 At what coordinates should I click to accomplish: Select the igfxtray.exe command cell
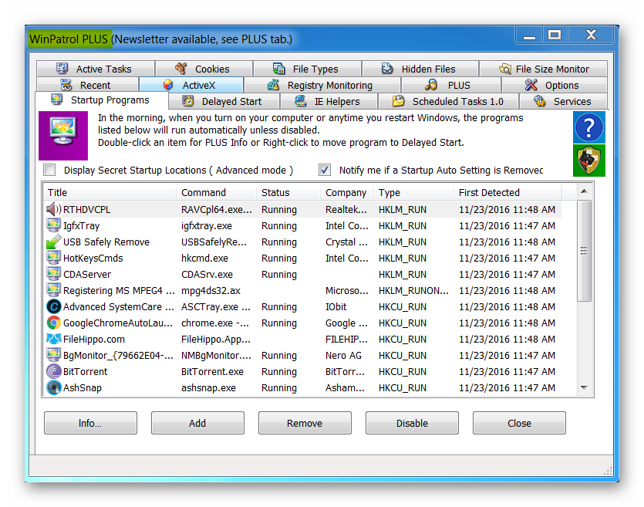(207, 225)
